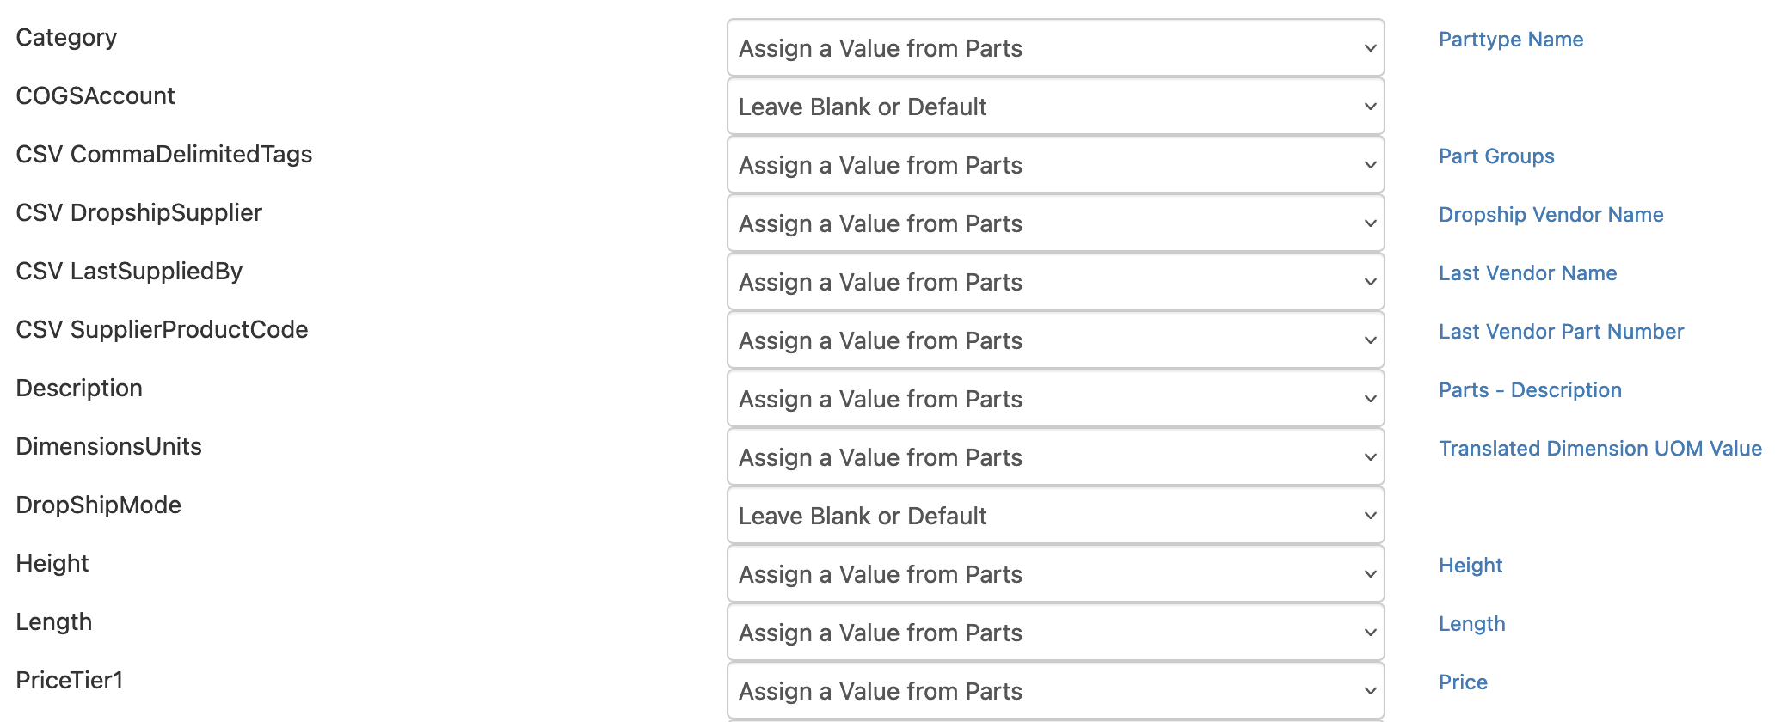Open the CSV SupplierProductCode dropdown
Screen dimensions: 1787x722
(x=1055, y=340)
